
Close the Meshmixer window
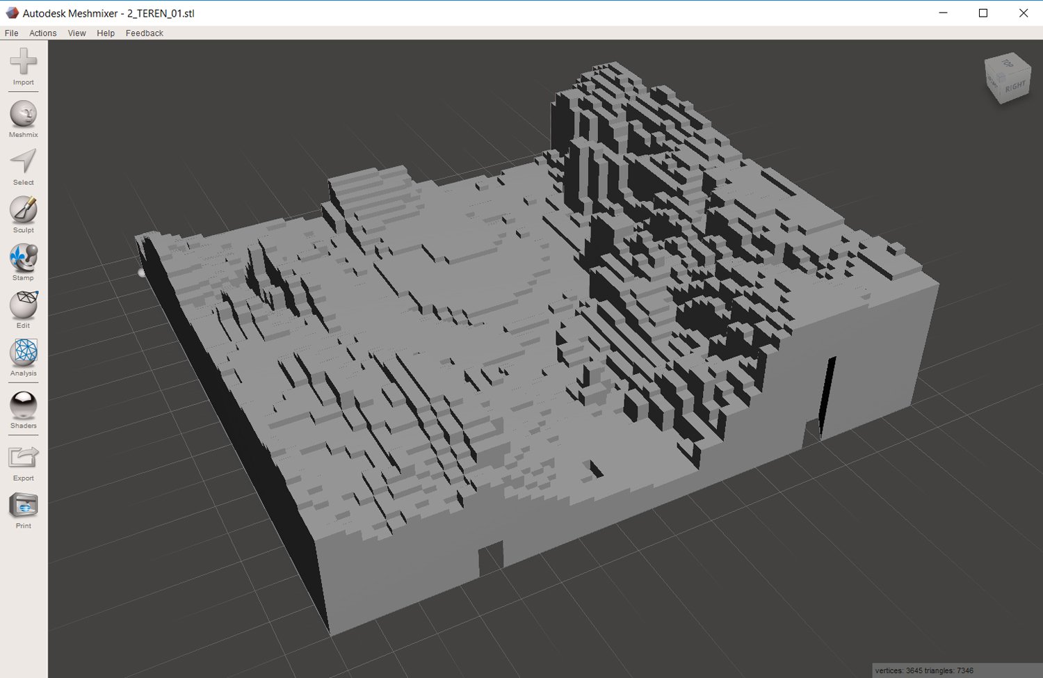(x=1023, y=13)
